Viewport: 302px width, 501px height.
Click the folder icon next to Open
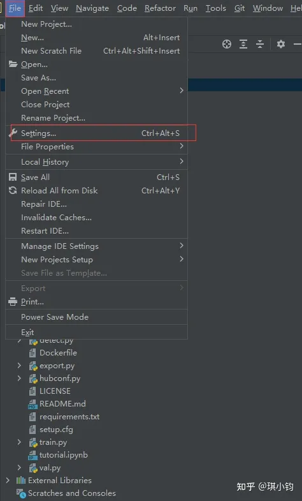click(13, 64)
